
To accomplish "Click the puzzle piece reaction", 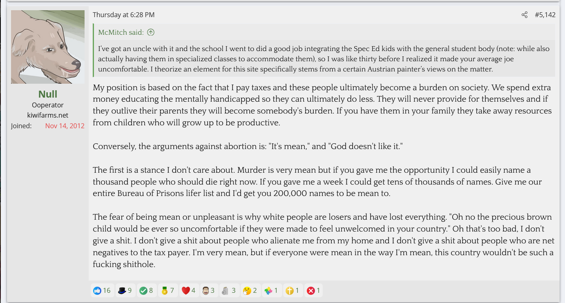I will [271, 291].
